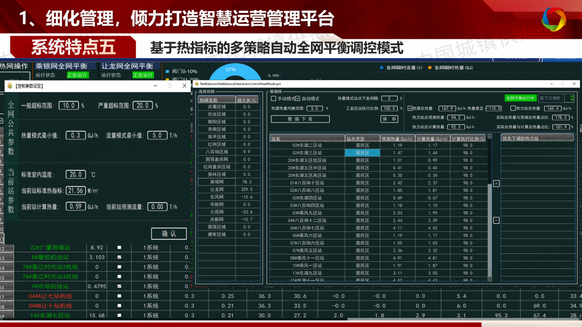582x327 pixels.
Task: Click the 站点类型 column header
Action: coord(362,138)
